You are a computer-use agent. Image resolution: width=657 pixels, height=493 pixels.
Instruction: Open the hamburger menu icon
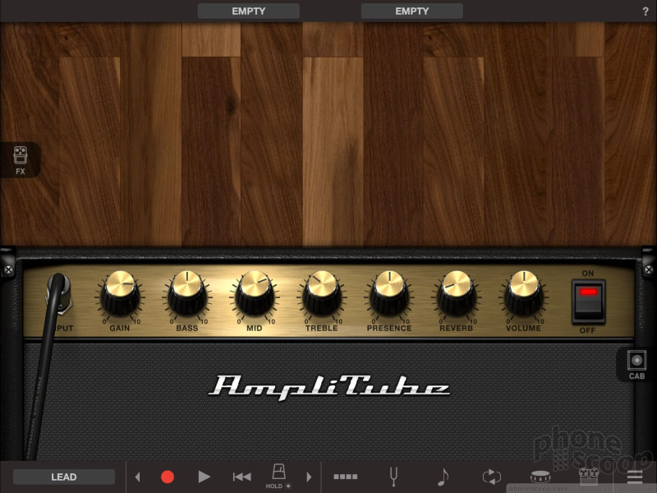(x=635, y=477)
